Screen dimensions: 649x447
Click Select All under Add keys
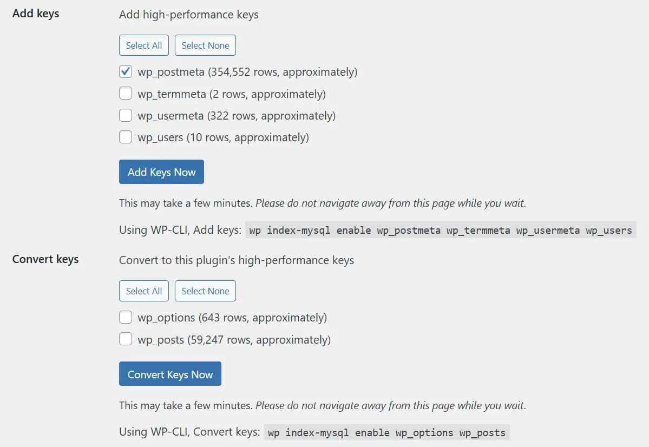pyautogui.click(x=144, y=45)
